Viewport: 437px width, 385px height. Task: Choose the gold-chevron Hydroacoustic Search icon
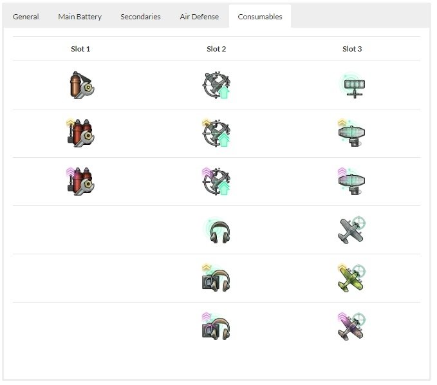216,278
